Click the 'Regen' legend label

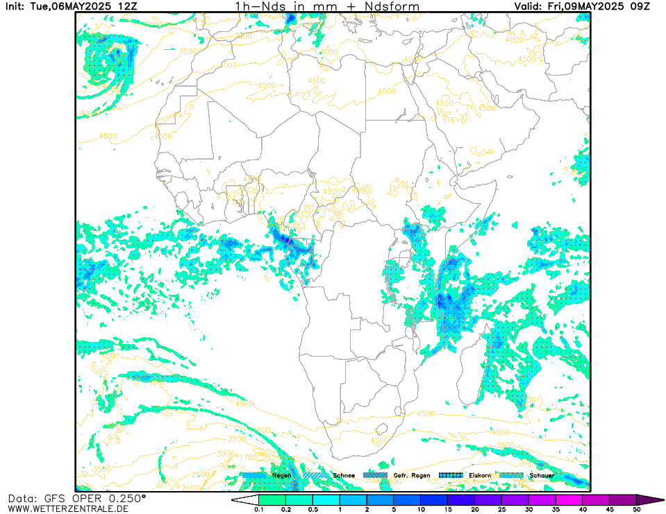(x=281, y=475)
